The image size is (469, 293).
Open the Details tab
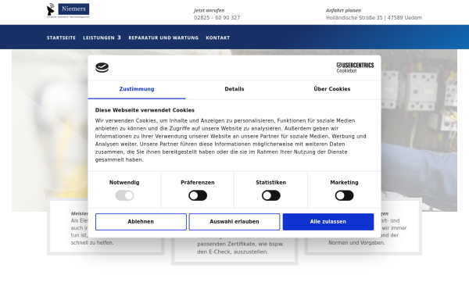click(234, 89)
